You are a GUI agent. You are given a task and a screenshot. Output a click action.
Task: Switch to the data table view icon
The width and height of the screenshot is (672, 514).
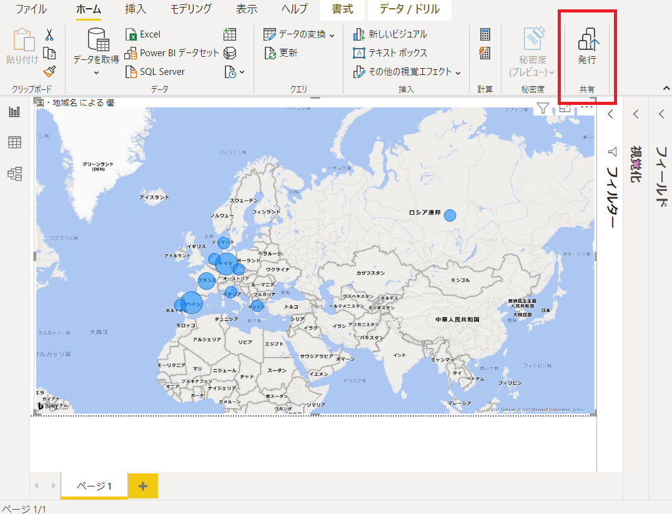[14, 142]
